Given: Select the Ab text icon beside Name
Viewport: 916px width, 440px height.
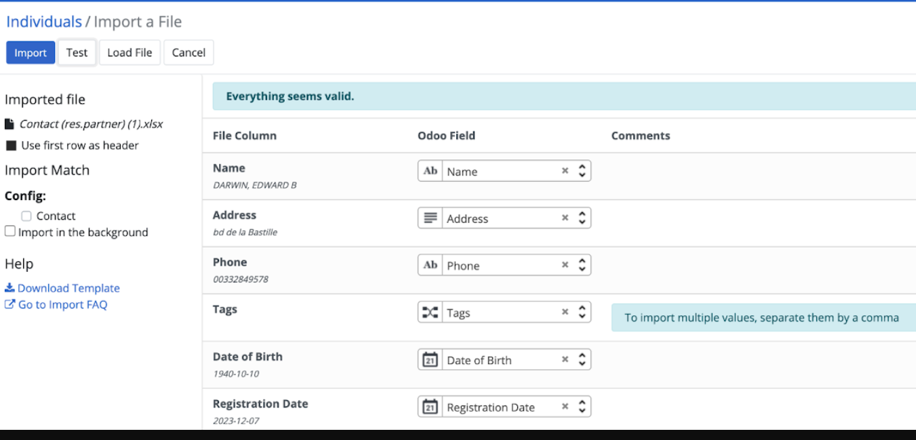Looking at the screenshot, I should 430,171.
